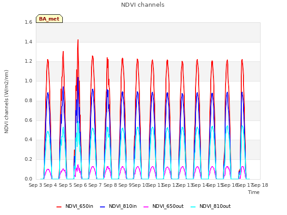Click the 0.8 y-axis tick label
287x215 pixels.
tap(28, 100)
